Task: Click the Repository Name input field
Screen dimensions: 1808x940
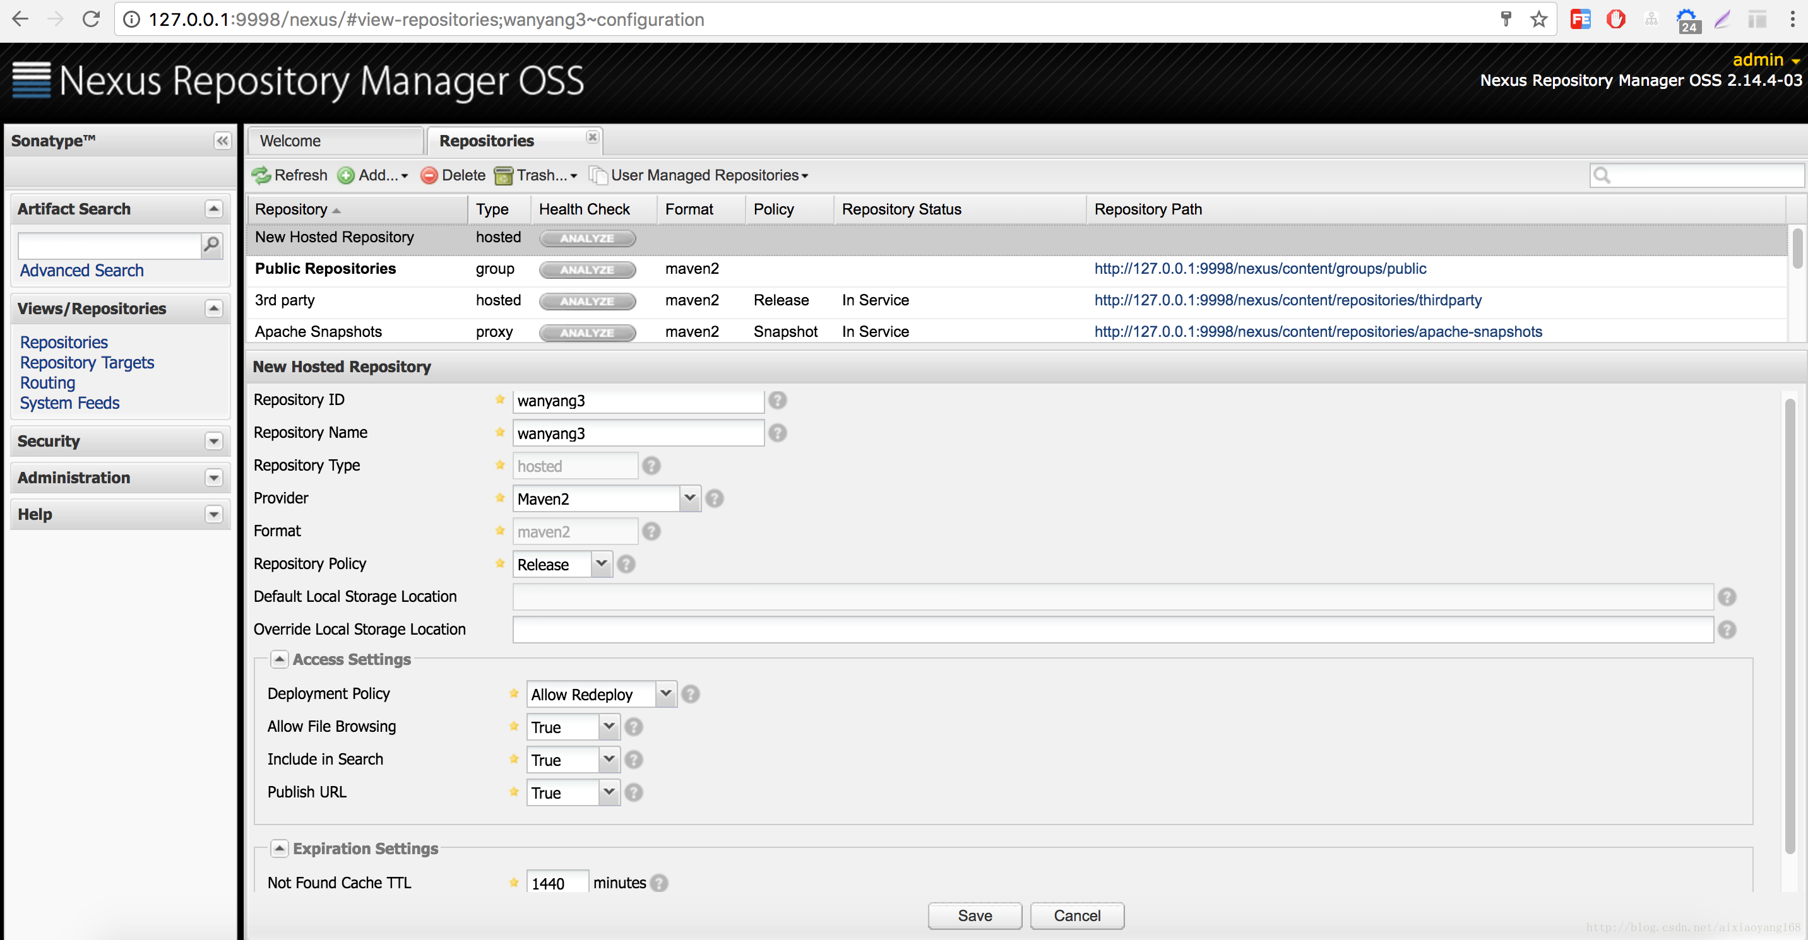Action: (638, 433)
